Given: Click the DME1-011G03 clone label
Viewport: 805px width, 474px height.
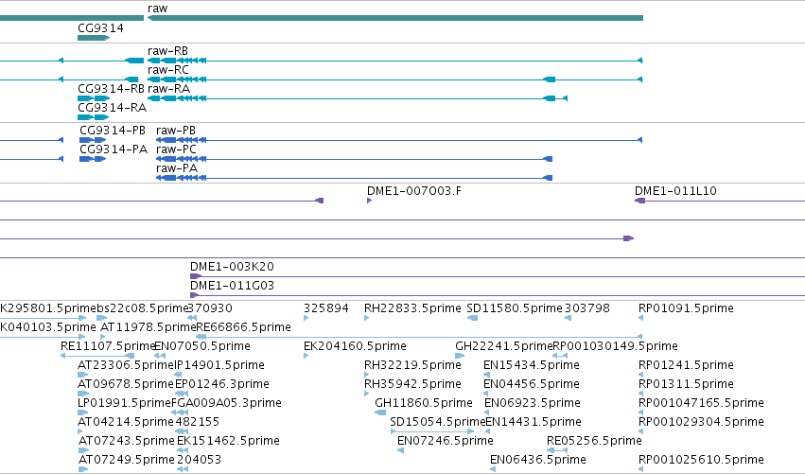Looking at the screenshot, I should click(232, 286).
